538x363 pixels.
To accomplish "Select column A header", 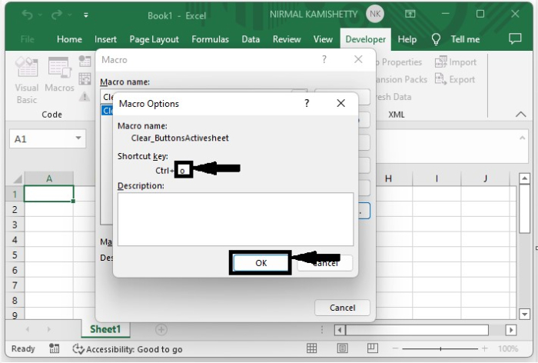I will [x=48, y=178].
